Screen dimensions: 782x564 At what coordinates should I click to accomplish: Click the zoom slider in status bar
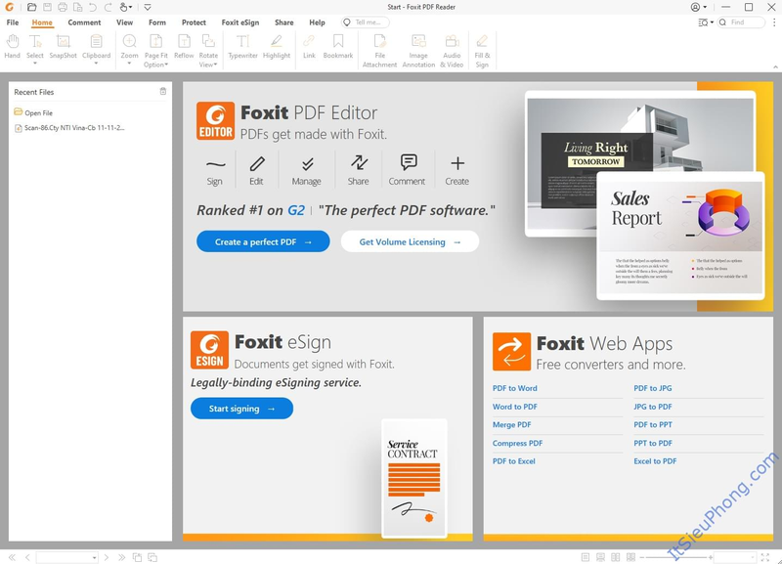(676, 557)
